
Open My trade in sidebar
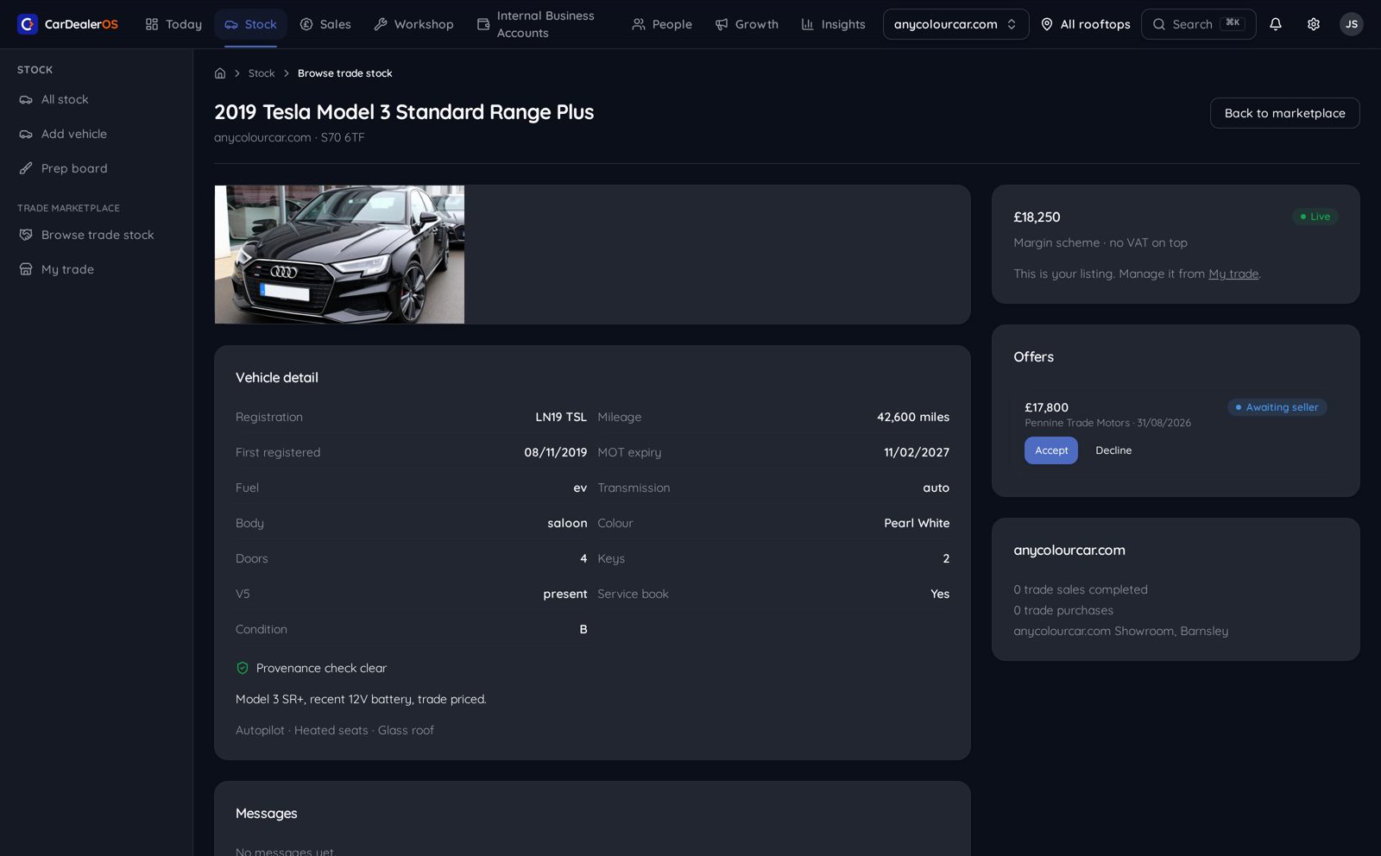point(96,269)
